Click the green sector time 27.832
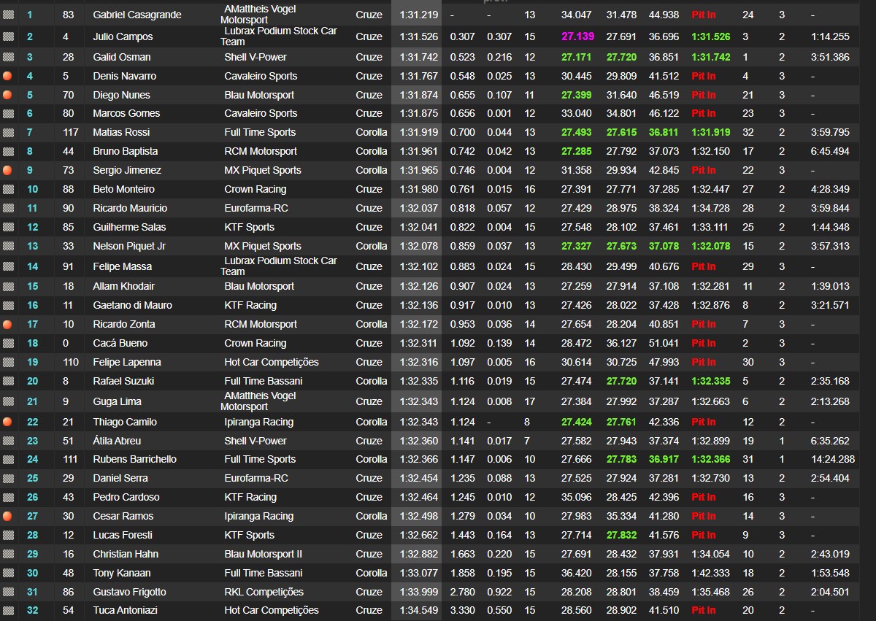876x621 pixels. pos(621,535)
